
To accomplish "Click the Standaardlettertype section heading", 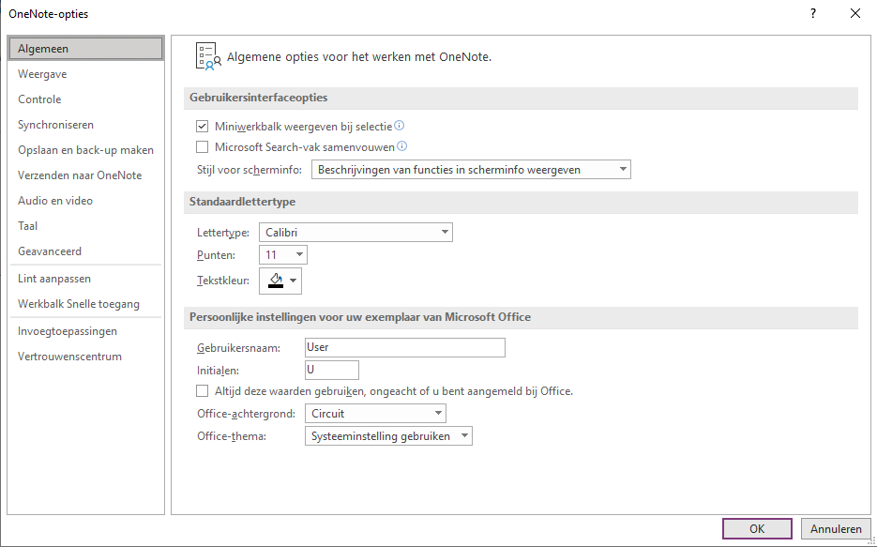I will (x=242, y=202).
